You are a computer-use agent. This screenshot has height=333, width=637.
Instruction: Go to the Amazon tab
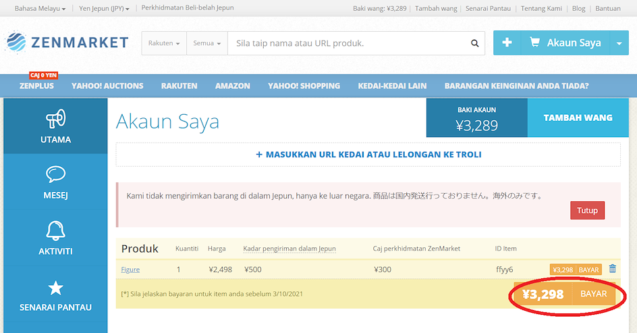(233, 86)
